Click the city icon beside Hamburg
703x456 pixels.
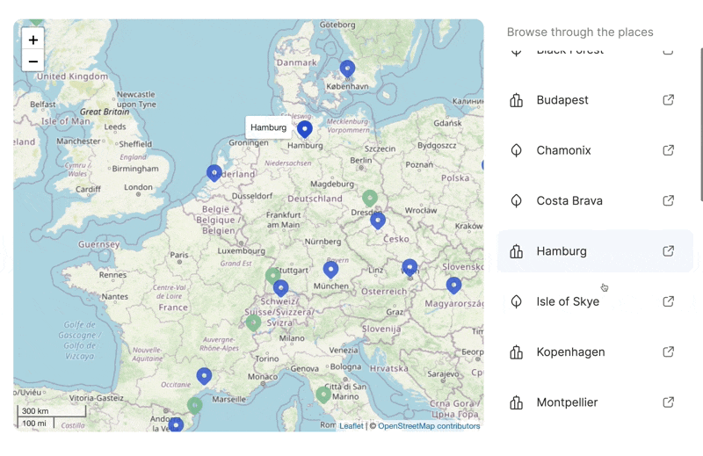tap(516, 251)
